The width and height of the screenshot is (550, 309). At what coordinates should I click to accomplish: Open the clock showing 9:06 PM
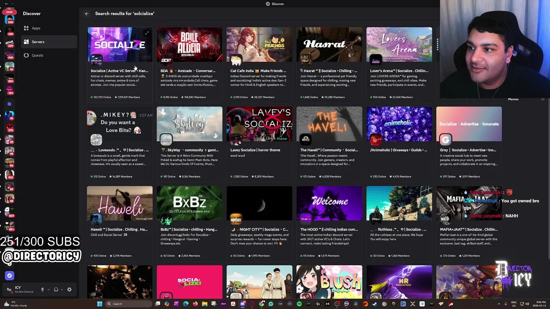(539, 304)
